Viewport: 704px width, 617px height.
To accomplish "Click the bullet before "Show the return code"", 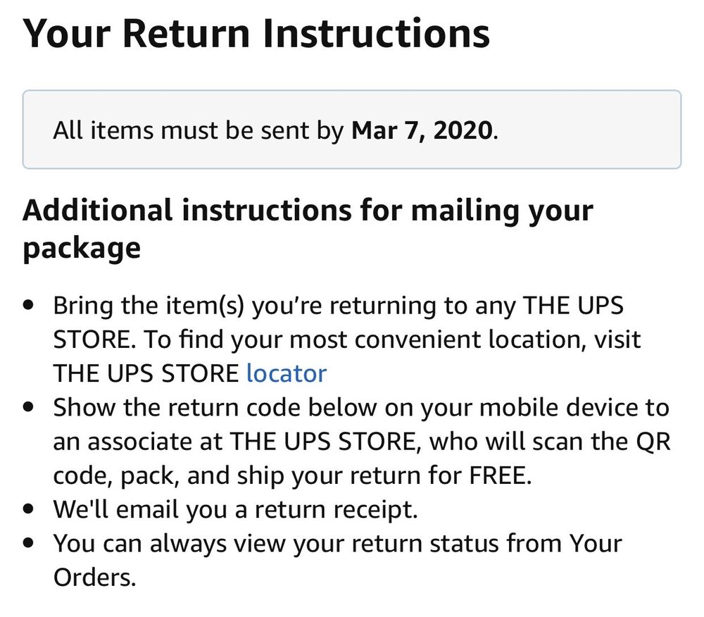I will click(x=29, y=408).
